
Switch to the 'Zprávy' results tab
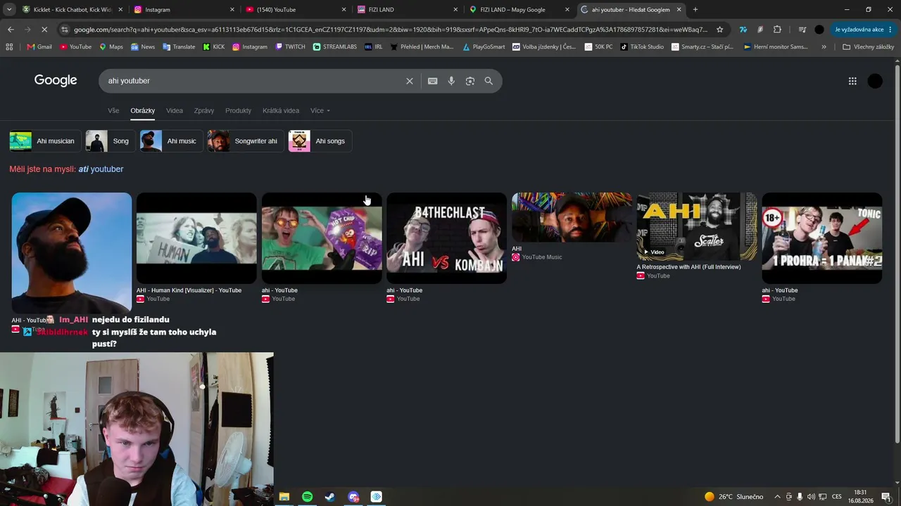(x=204, y=110)
